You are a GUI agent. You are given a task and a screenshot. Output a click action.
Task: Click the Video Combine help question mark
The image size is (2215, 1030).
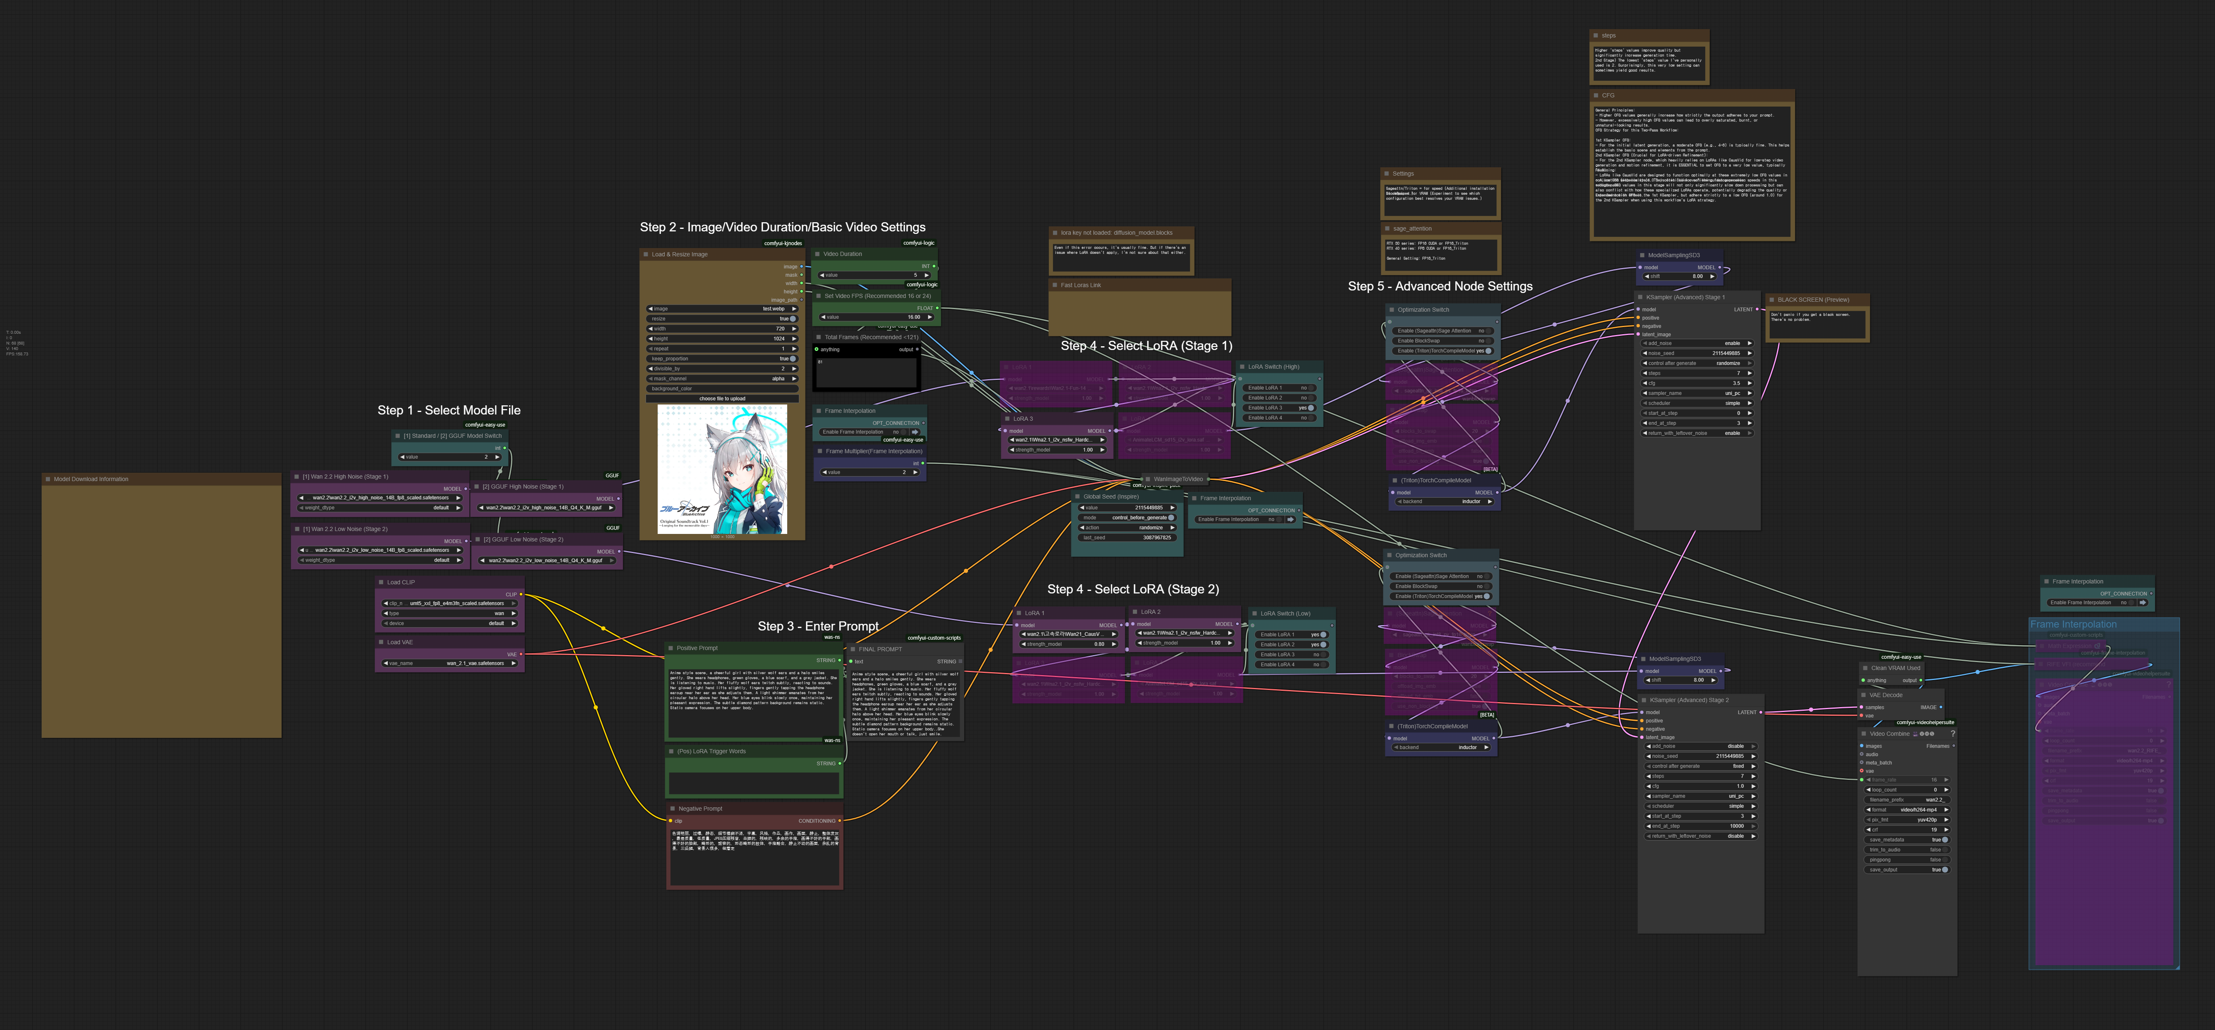coord(1953,734)
